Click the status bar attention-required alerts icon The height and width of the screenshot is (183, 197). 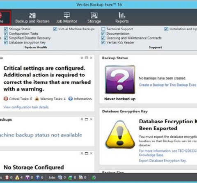[x=27, y=178]
